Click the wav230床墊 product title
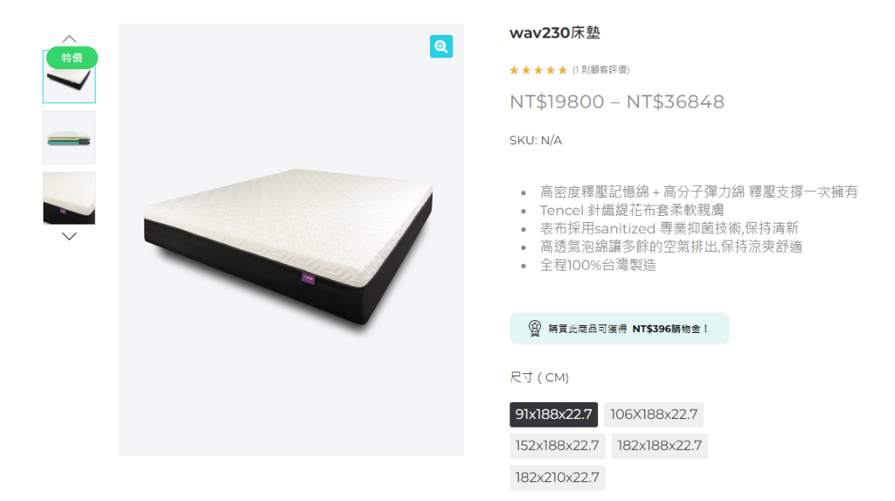The height and width of the screenshot is (501, 895). tap(555, 32)
